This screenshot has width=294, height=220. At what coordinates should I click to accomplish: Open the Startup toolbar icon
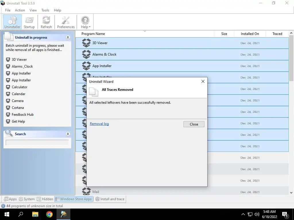tap(29, 22)
